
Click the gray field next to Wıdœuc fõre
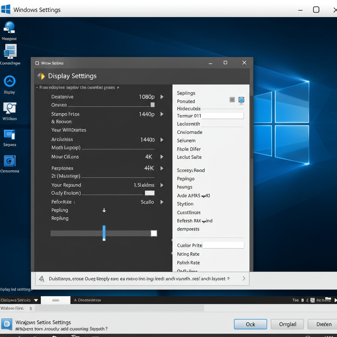click(x=119, y=308)
